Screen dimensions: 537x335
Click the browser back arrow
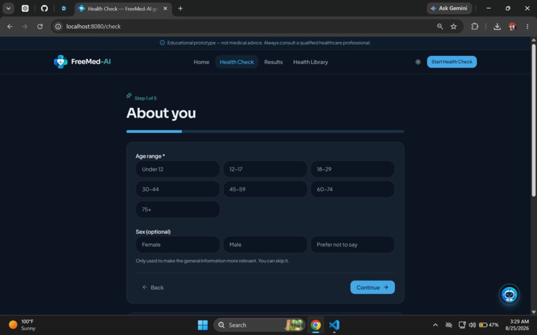(10, 27)
